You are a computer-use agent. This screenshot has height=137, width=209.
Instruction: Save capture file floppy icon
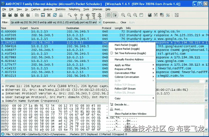pyautogui.click(x=43, y=15)
